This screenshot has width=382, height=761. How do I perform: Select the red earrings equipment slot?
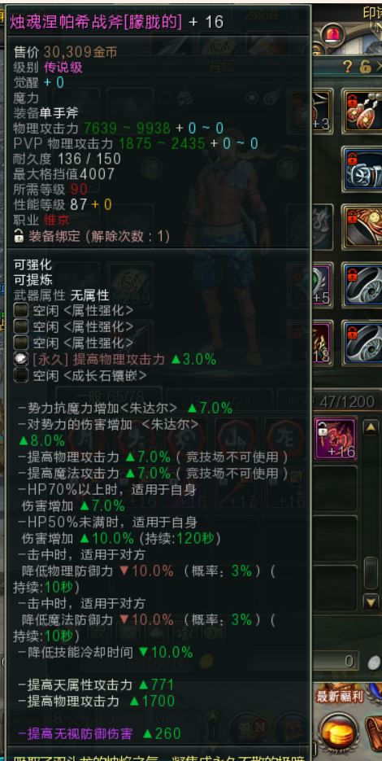tap(363, 112)
